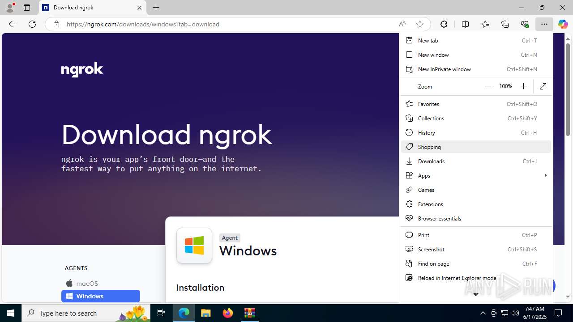573x322 pixels.
Task: Open the notification center
Action: pyautogui.click(x=558, y=313)
